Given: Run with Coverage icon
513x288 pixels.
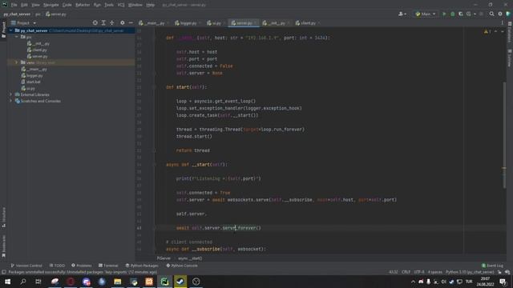Looking at the screenshot, I should click(461, 14).
